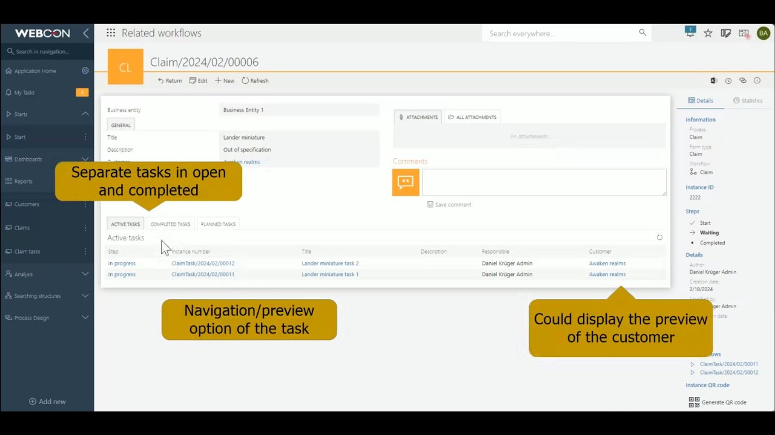Screen dimensions: 775x435
Task: Switch to the Planned Tasks tab
Action: pyautogui.click(x=218, y=224)
